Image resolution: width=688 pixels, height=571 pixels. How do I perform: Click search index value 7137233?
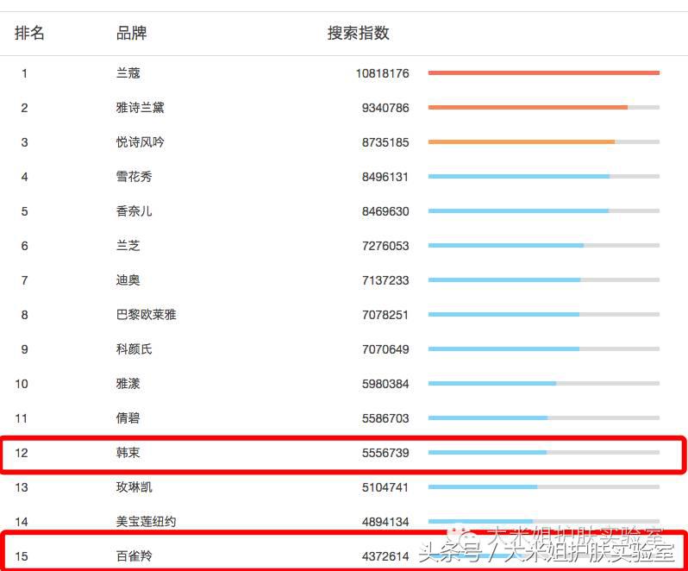[385, 280]
